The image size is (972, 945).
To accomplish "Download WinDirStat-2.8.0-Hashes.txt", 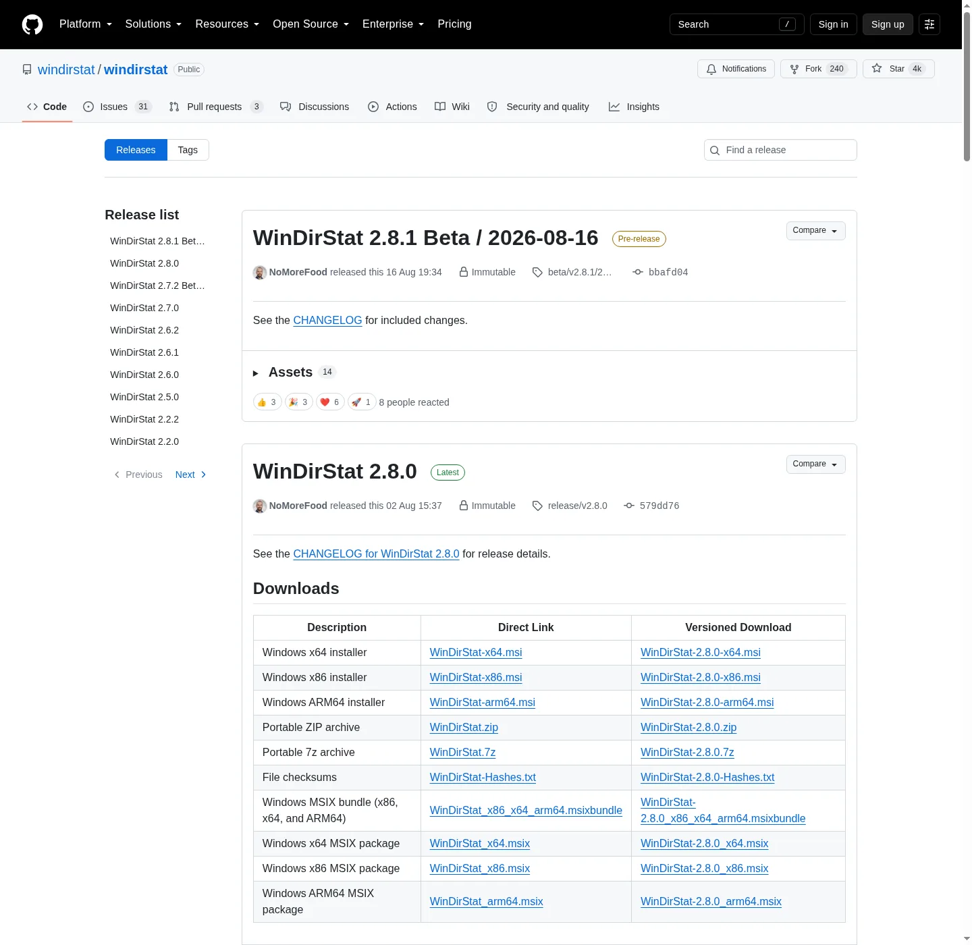I will (707, 778).
